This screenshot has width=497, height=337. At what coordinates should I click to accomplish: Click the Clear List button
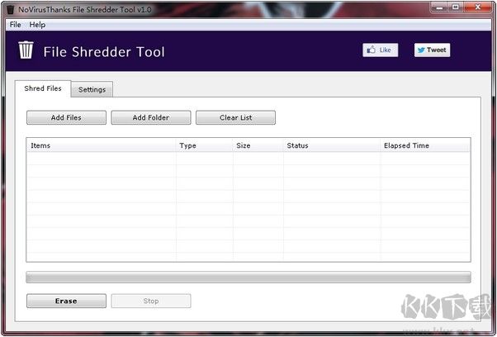[235, 117]
